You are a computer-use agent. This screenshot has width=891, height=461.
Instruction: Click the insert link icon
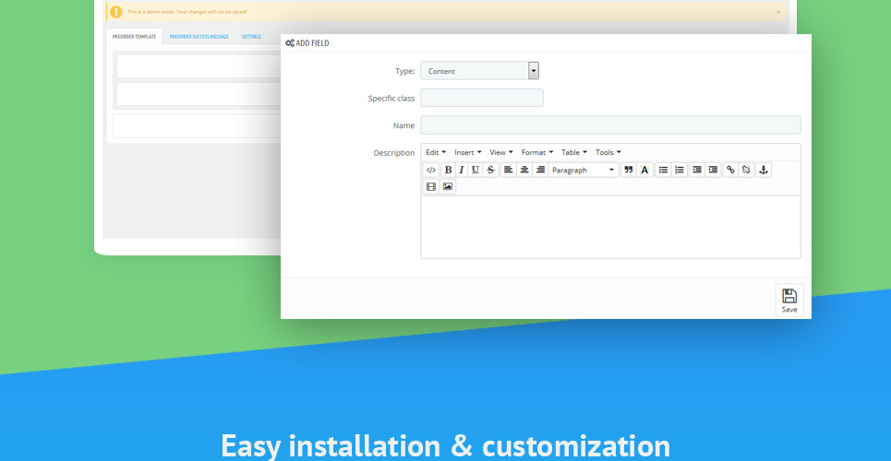[730, 170]
